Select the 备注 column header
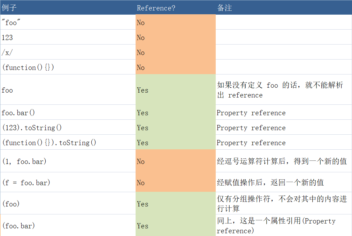352x236 pixels. (x=284, y=8)
